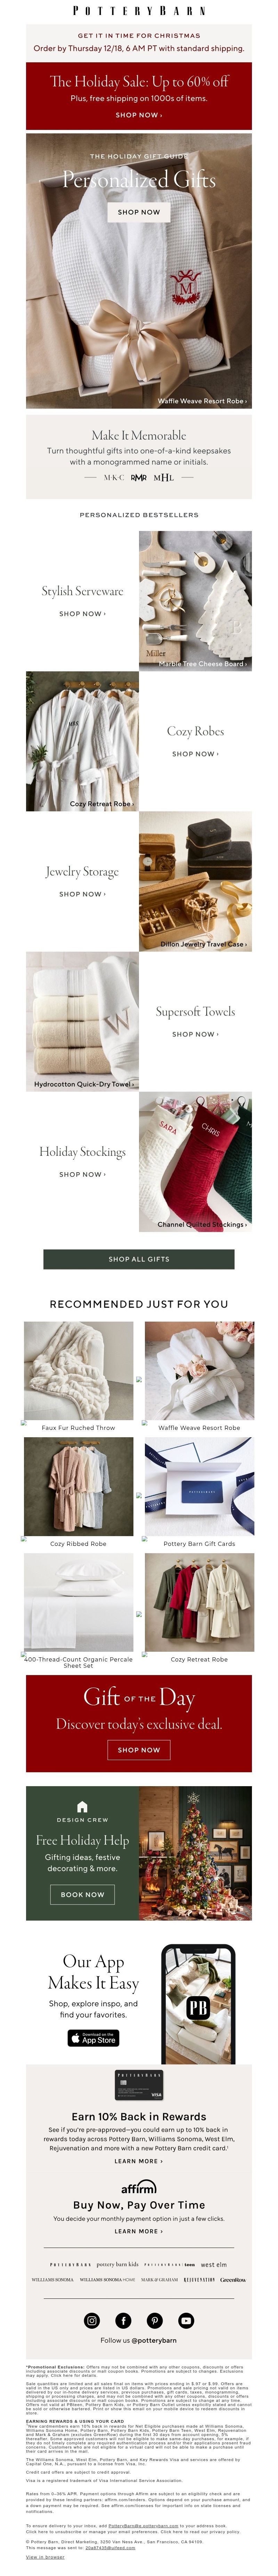Click the Shop All Gifts button
The height and width of the screenshot is (2576, 278).
tap(139, 1259)
